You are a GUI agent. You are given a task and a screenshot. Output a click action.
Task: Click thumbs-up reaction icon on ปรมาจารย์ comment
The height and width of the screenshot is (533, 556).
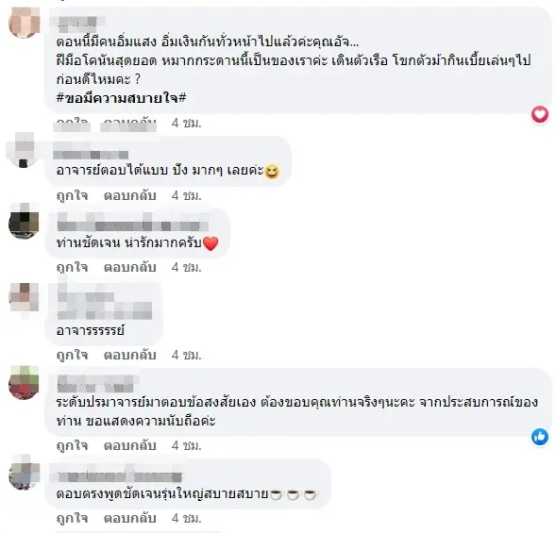[x=540, y=437]
